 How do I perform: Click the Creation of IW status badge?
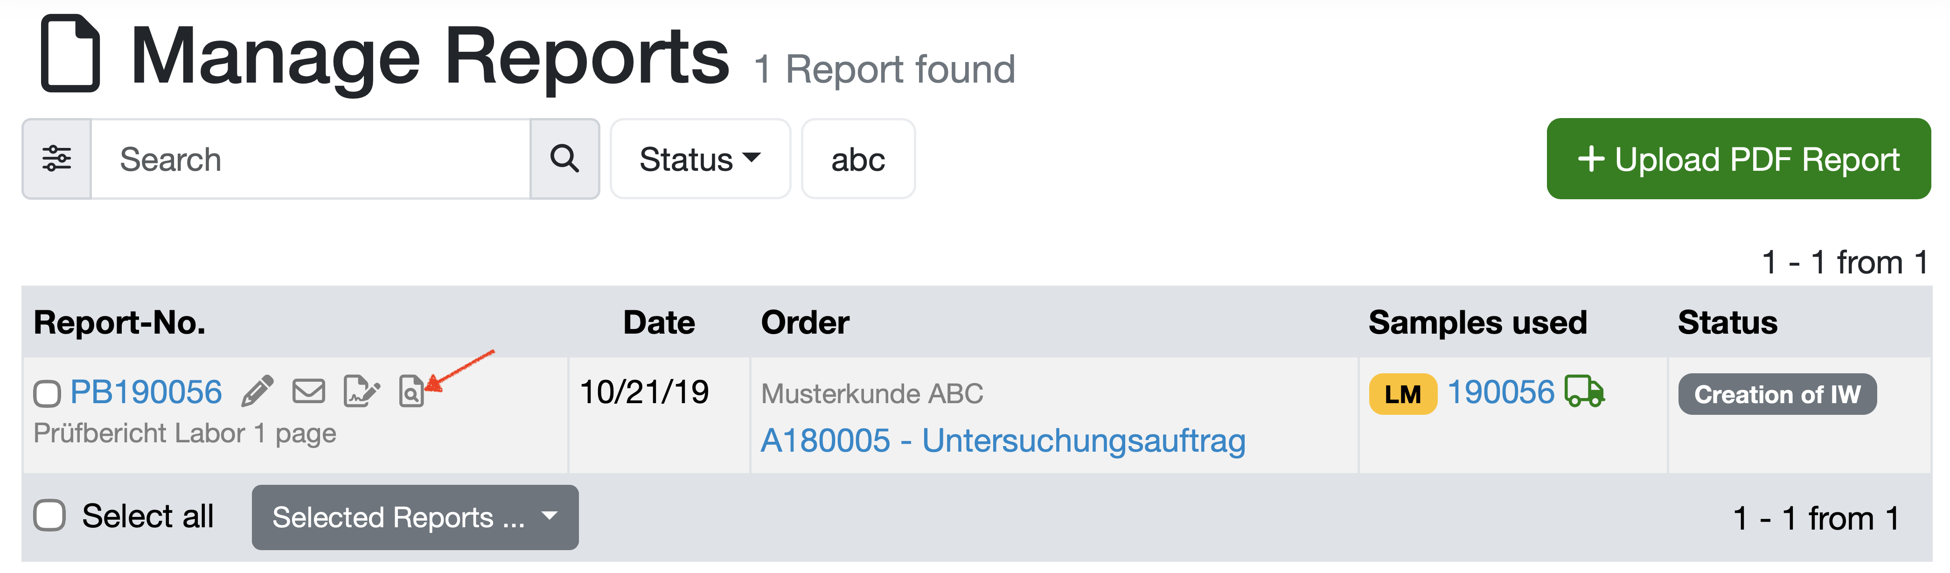coord(1776,394)
